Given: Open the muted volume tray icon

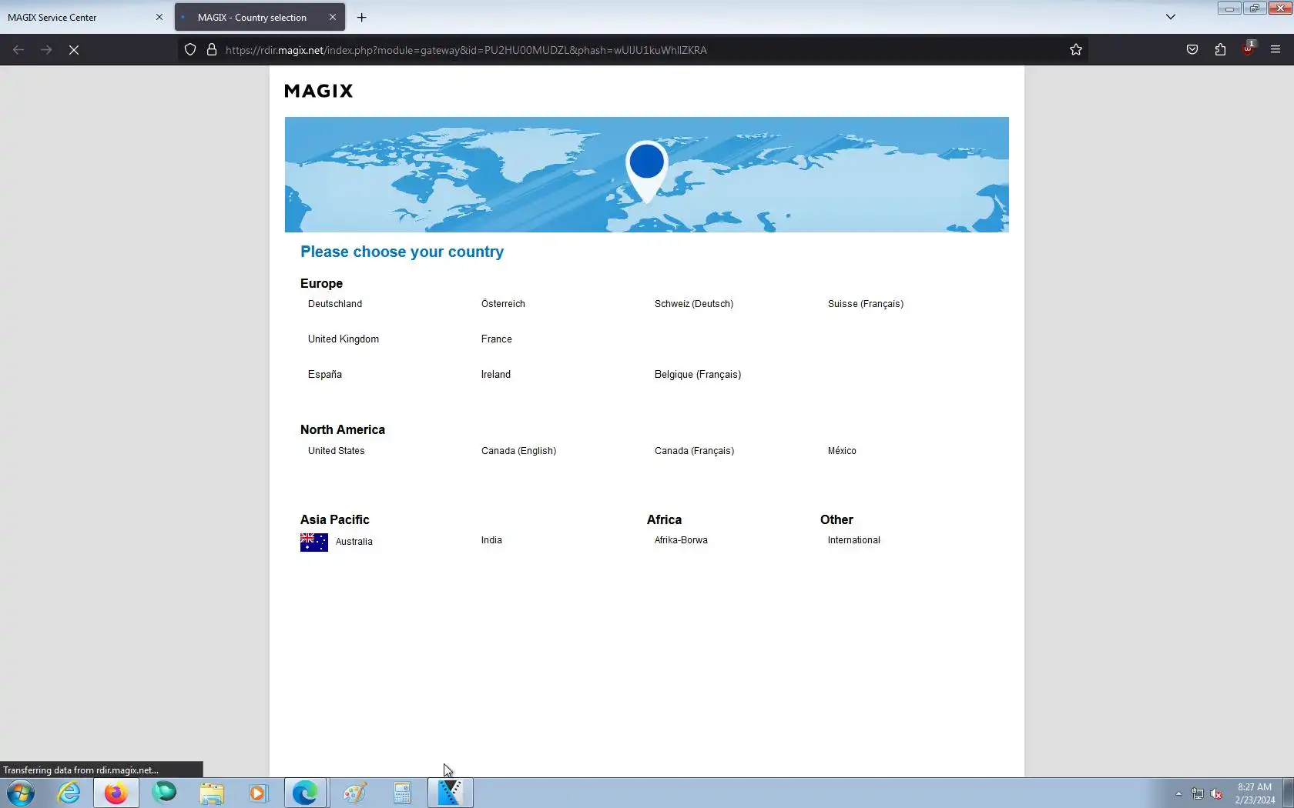Looking at the screenshot, I should (1217, 793).
